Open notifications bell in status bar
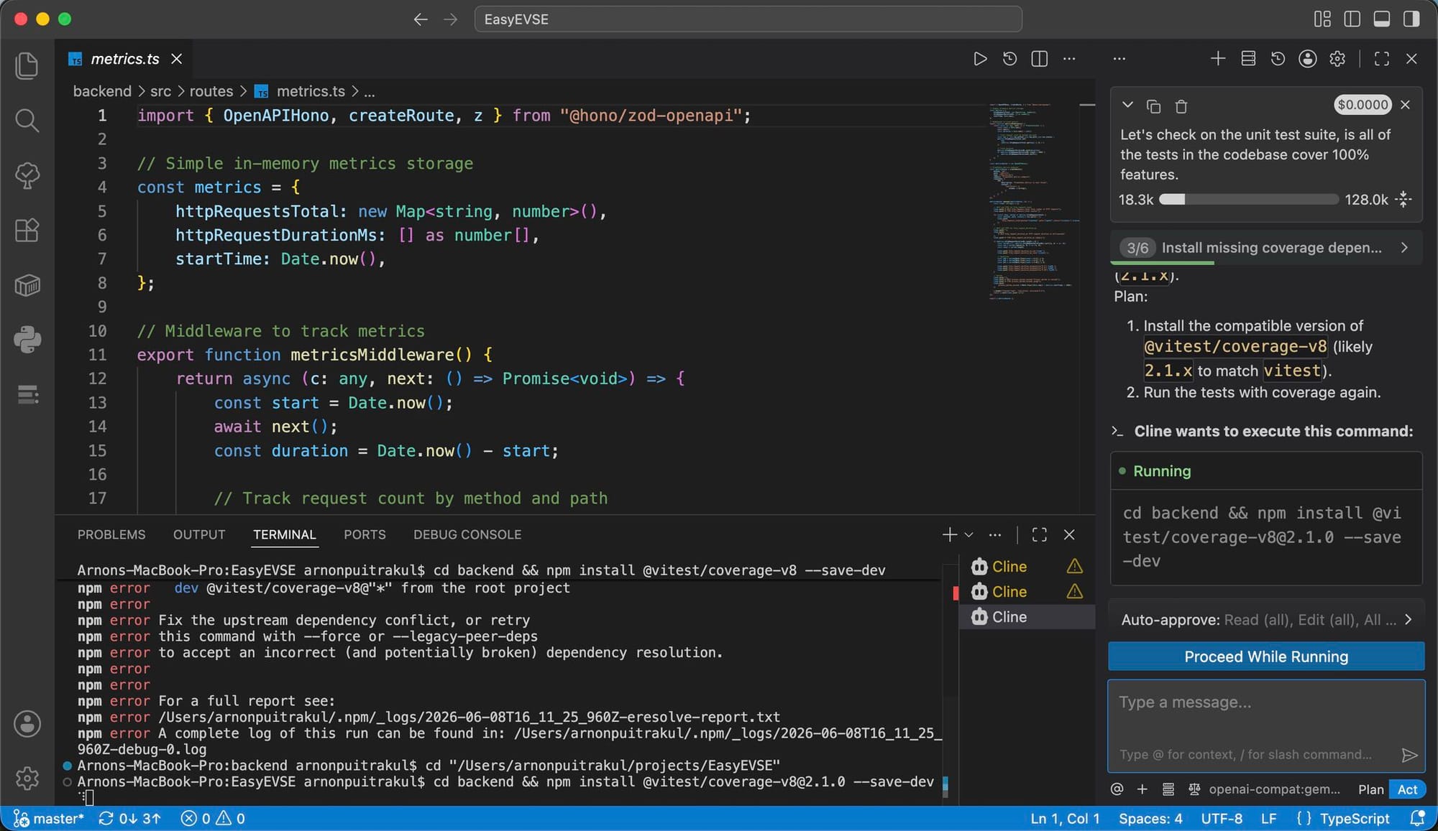1438x831 pixels. pos(1418,818)
